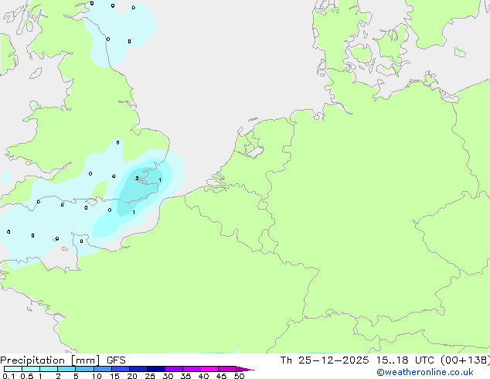Pick the 45–50 mm legend swatch
This screenshot has width=490, height=379.
point(227,369)
